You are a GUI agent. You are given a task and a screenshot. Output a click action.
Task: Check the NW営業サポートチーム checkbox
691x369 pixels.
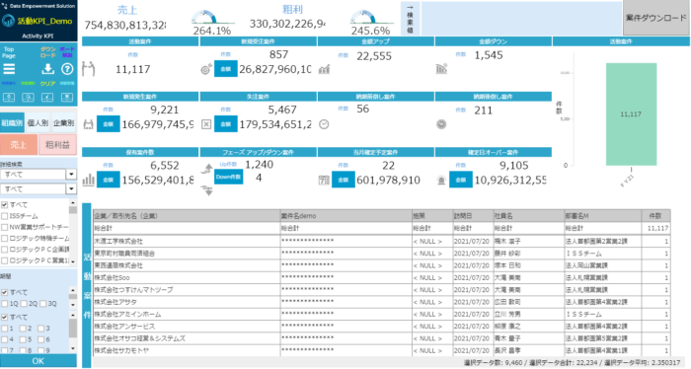point(5,227)
